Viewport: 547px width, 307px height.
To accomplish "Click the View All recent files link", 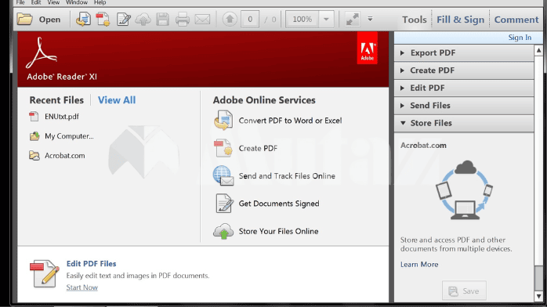I will pos(117,100).
